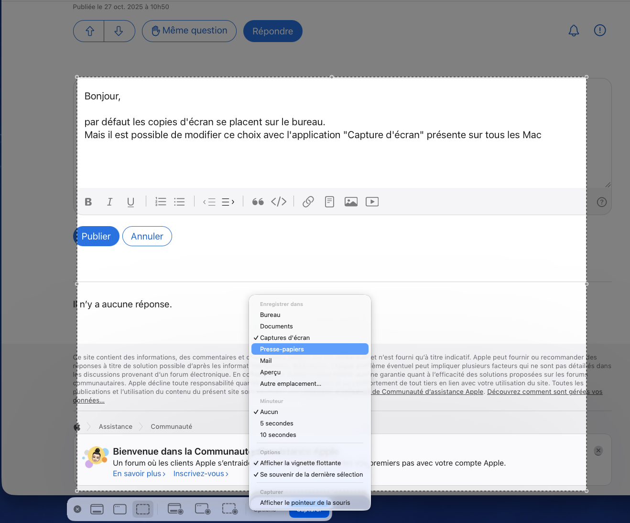
Task: Choose Presse-papiers as save destination
Action: (x=282, y=349)
